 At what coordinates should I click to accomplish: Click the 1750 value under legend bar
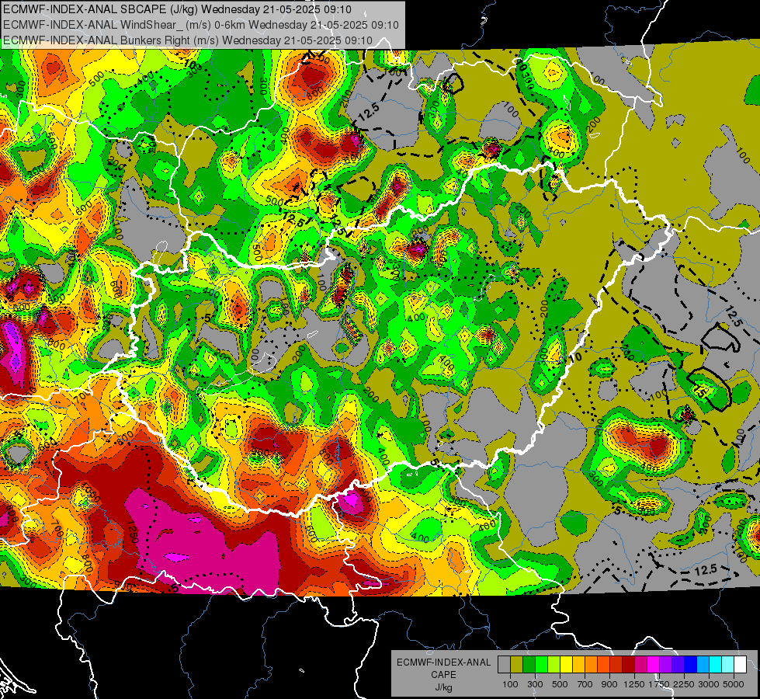[659, 684]
